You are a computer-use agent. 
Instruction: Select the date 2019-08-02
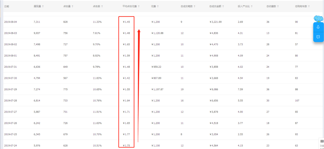[x=10, y=44]
